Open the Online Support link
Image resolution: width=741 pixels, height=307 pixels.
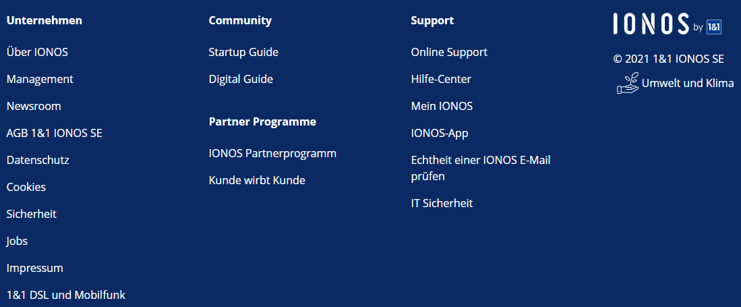click(450, 52)
